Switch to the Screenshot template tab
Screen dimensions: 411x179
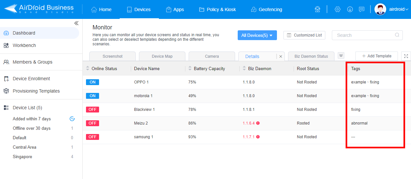112,56
